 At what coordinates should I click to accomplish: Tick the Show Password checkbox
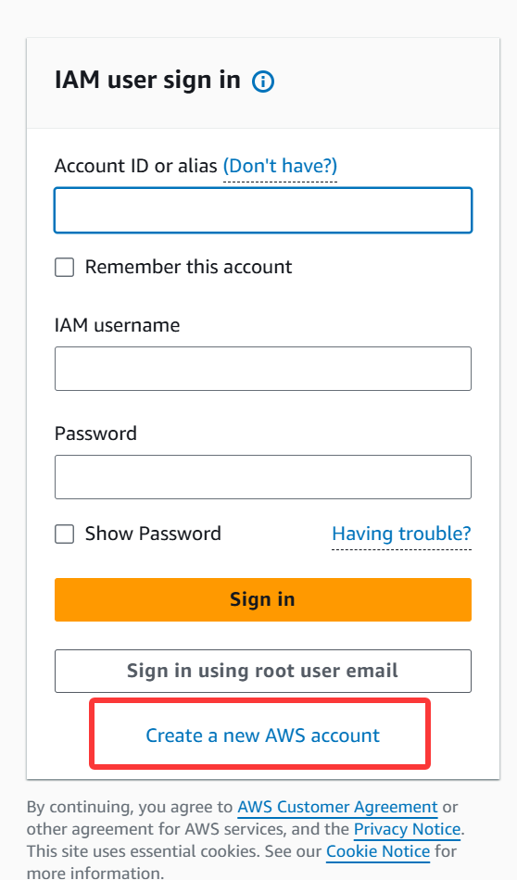point(65,534)
